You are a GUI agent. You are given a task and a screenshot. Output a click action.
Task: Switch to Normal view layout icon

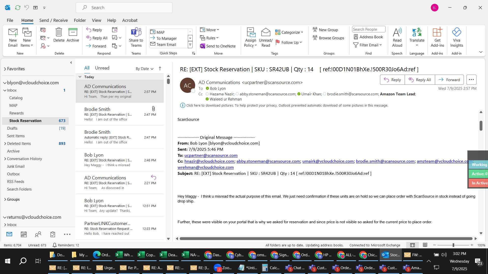(413, 245)
